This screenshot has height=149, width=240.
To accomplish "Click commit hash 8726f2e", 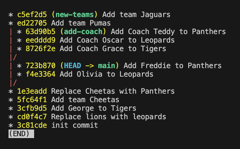I will [41, 49].
